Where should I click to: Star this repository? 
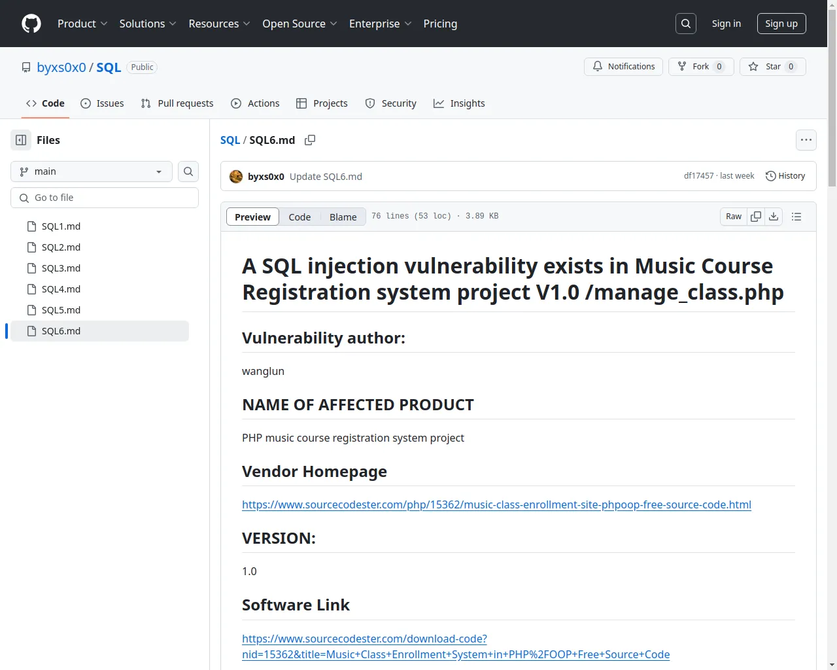[773, 67]
